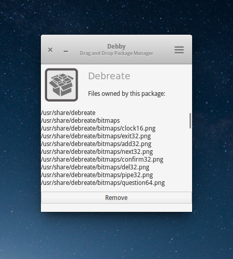The image size is (233, 259).
Task: Select the confirm32.png file line
Action: [102, 160]
